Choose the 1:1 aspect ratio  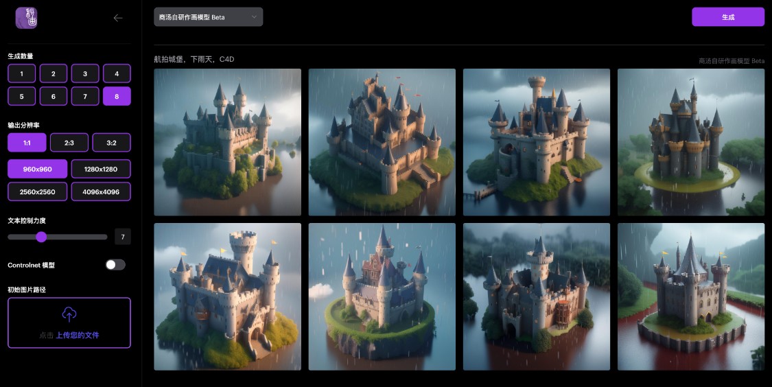coord(27,142)
